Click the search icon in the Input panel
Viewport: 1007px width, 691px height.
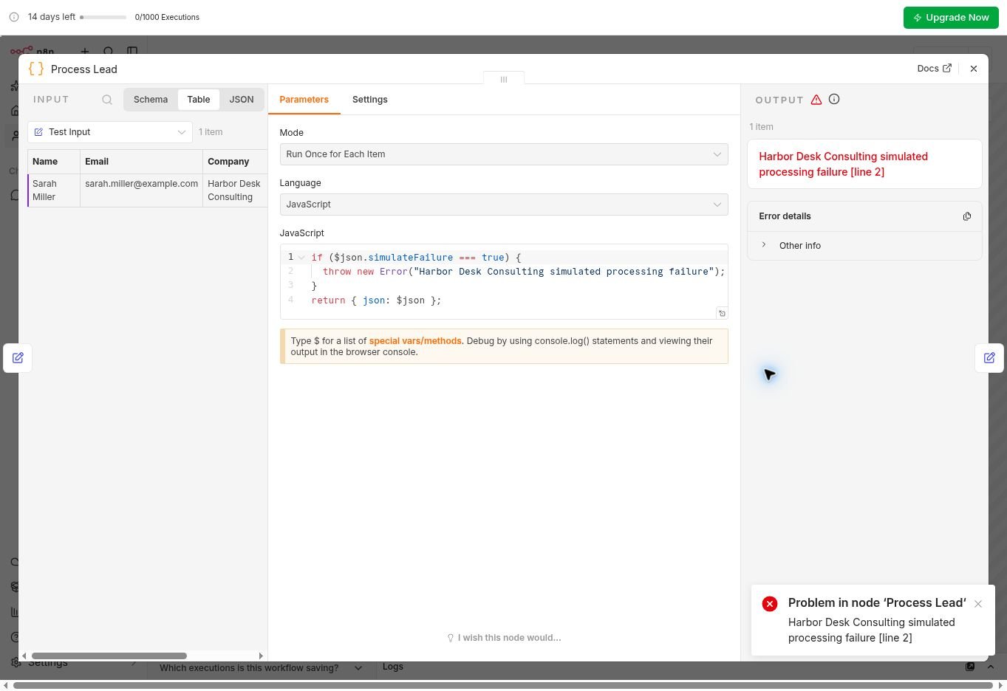(x=107, y=100)
